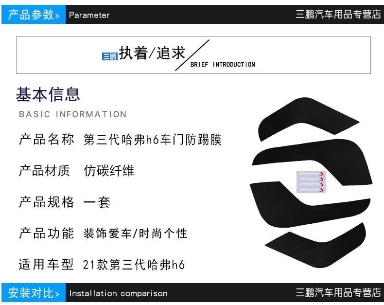The image size is (384, 305).
Task: Click 三鹏汽车用品专营店 in the bottom bar
Action: coord(338,292)
